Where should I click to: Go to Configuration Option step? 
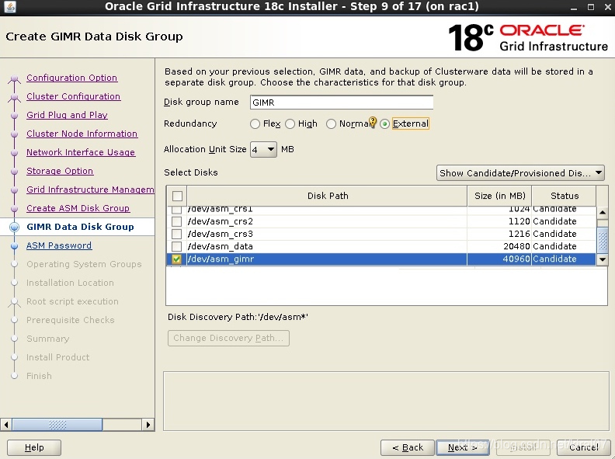(71, 78)
